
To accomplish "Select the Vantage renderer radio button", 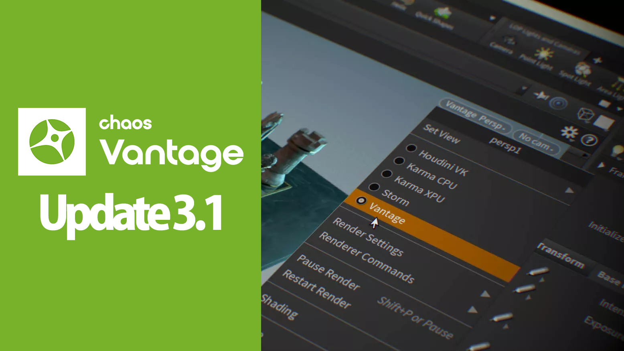I will tap(362, 200).
